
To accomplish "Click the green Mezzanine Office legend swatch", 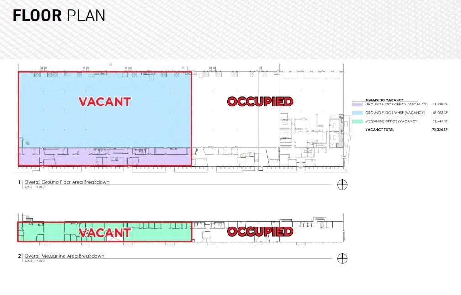I will coord(358,121).
